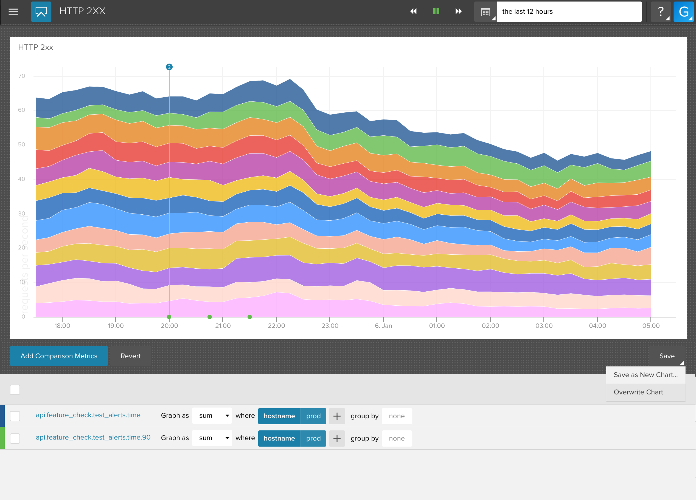Click prod filter value in test_alerts.time.90 row
The image size is (696, 500).
point(313,438)
